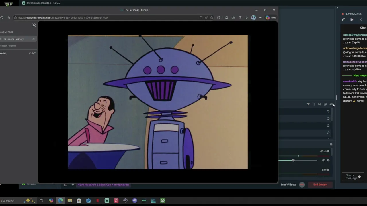Open File Explorer from the taskbar
This screenshot has width=367, height=206.
(70, 201)
